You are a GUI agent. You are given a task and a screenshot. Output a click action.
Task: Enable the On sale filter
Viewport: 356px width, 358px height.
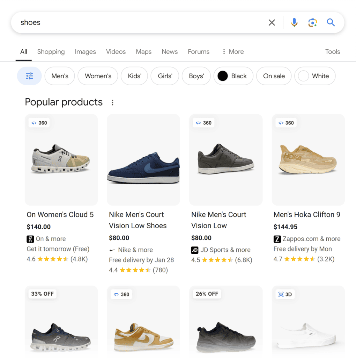[274, 76]
